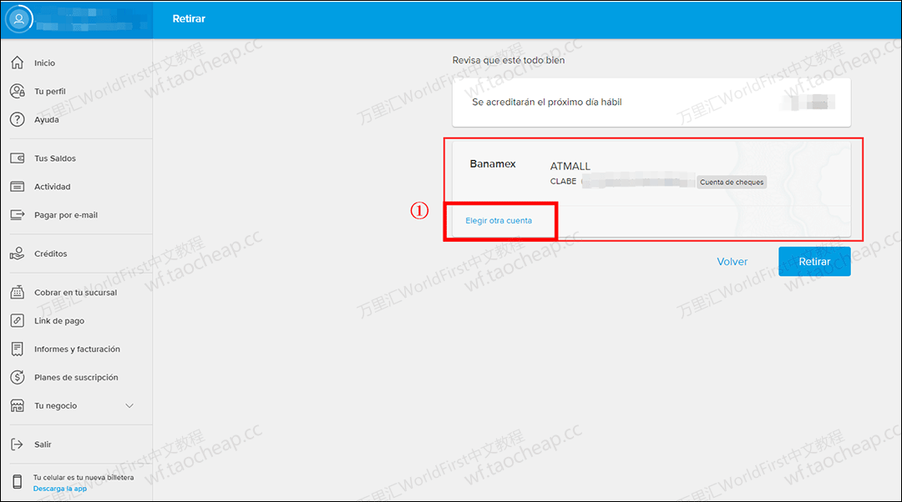902x502 pixels.
Task: Click the Inicio home icon
Action: [x=18, y=63]
